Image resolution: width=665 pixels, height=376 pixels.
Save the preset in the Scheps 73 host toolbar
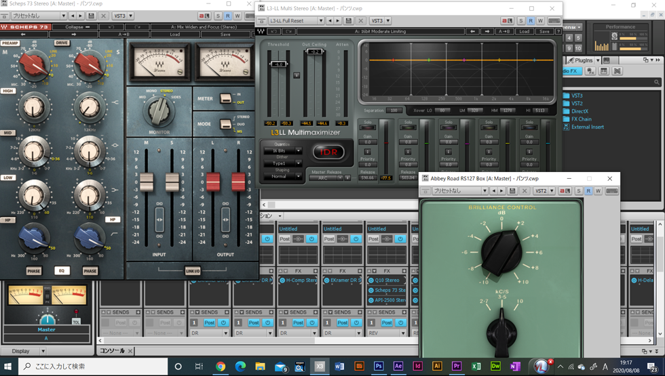(x=91, y=16)
